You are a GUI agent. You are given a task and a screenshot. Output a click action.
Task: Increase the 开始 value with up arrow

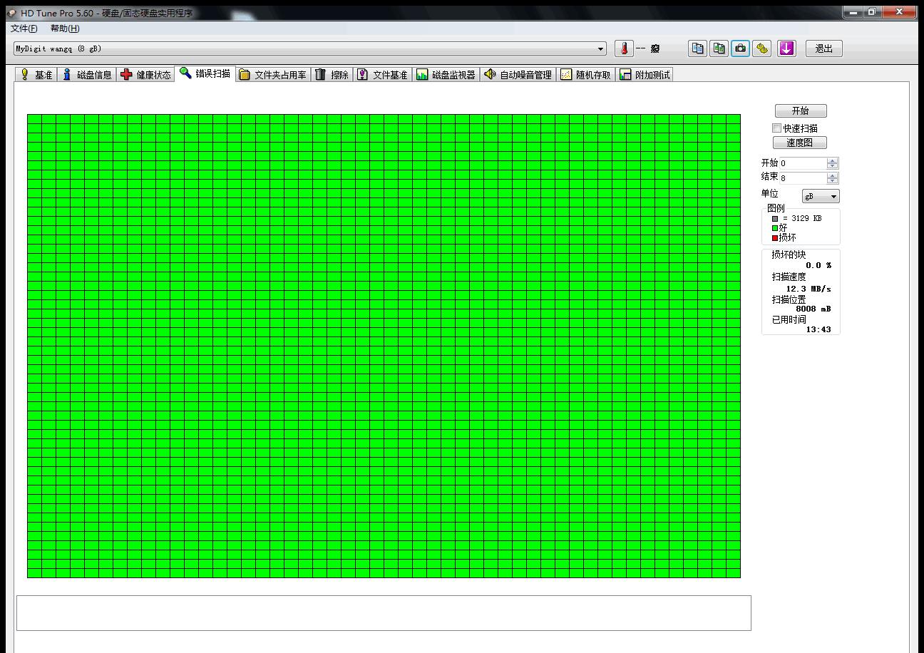click(833, 160)
